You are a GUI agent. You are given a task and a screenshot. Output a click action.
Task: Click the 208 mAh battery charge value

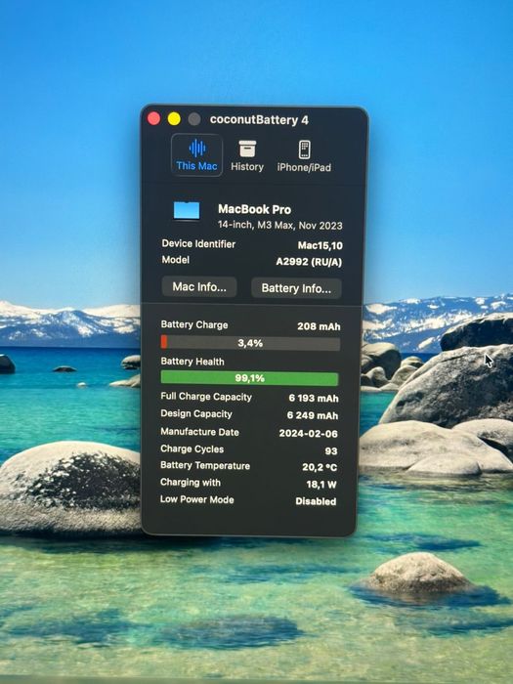(x=319, y=326)
